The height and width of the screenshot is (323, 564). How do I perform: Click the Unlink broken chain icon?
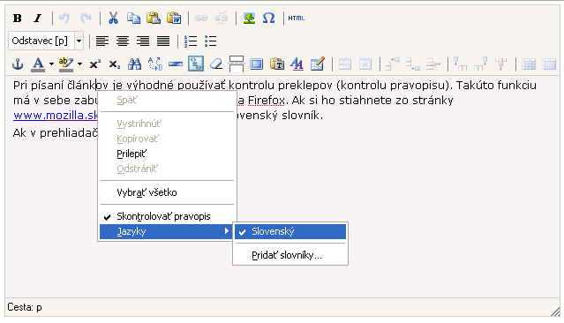(222, 18)
